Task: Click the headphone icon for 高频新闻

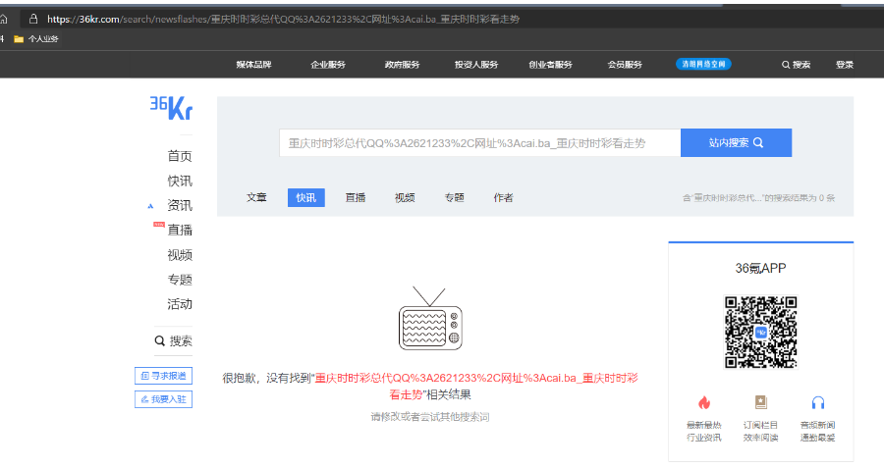Action: click(x=817, y=402)
